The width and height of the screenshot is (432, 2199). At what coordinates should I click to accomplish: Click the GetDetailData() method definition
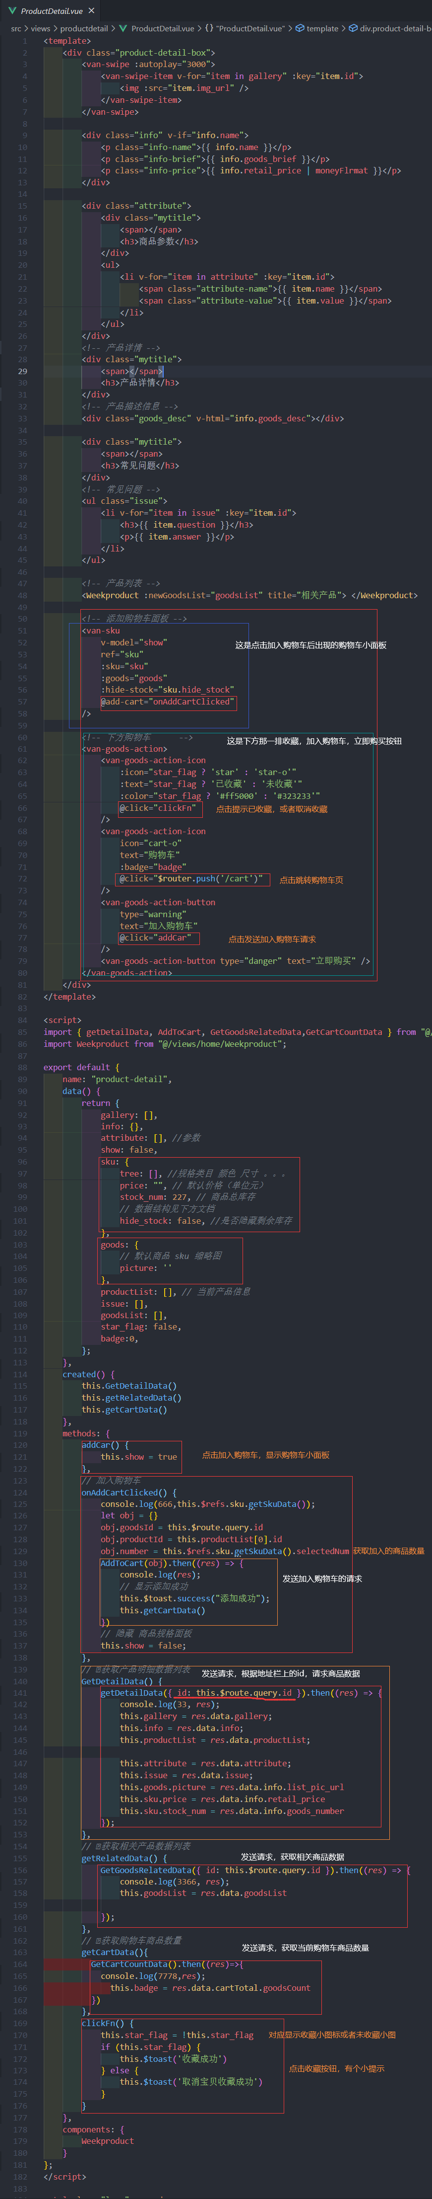[122, 1681]
